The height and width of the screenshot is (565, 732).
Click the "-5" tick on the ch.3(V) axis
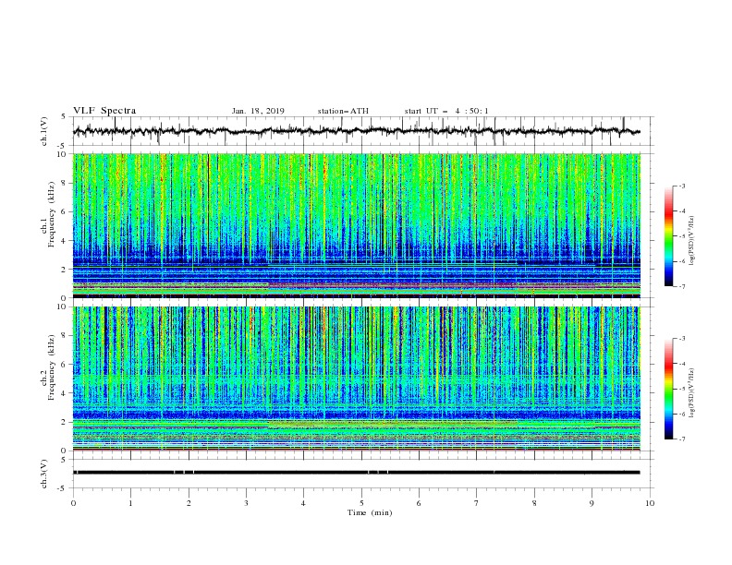pyautogui.click(x=63, y=488)
